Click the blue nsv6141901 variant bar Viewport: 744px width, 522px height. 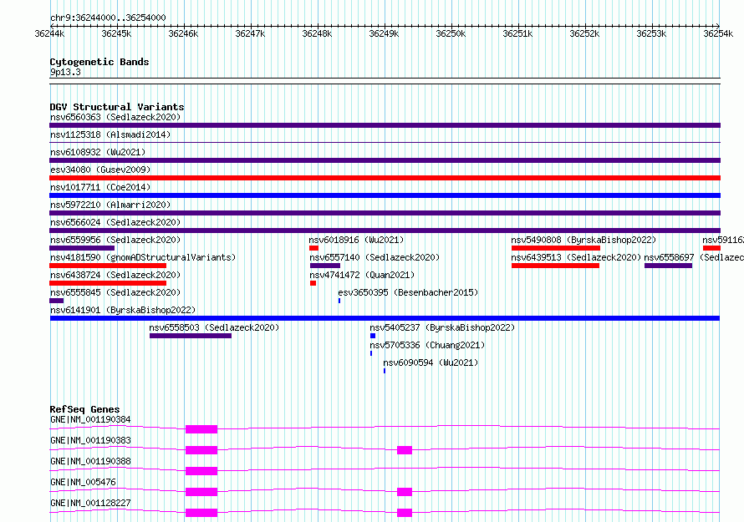(385, 318)
